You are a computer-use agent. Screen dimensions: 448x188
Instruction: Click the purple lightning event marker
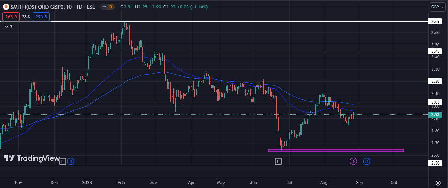click(353, 161)
